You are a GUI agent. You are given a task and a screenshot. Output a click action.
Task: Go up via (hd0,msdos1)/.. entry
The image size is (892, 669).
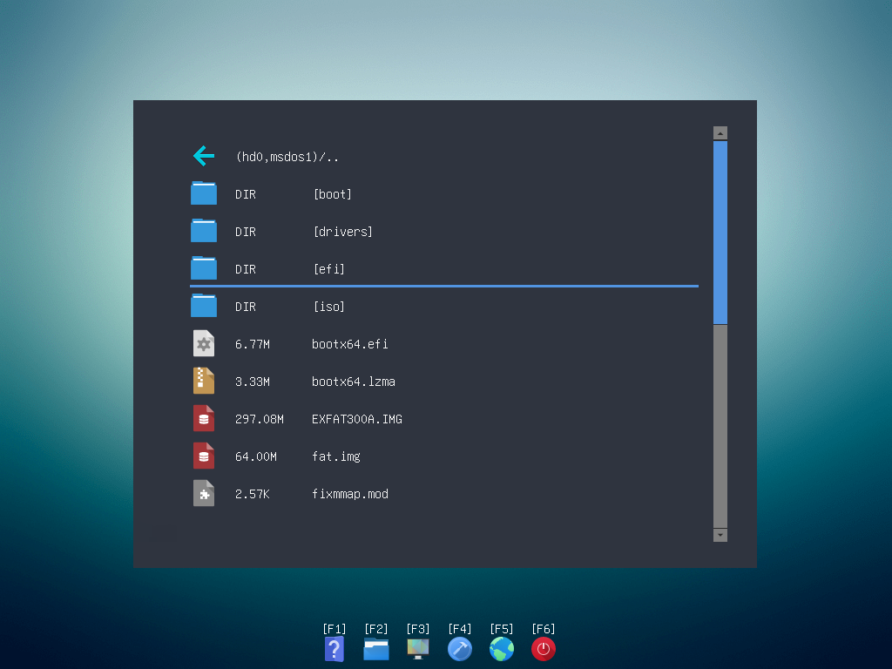(287, 157)
